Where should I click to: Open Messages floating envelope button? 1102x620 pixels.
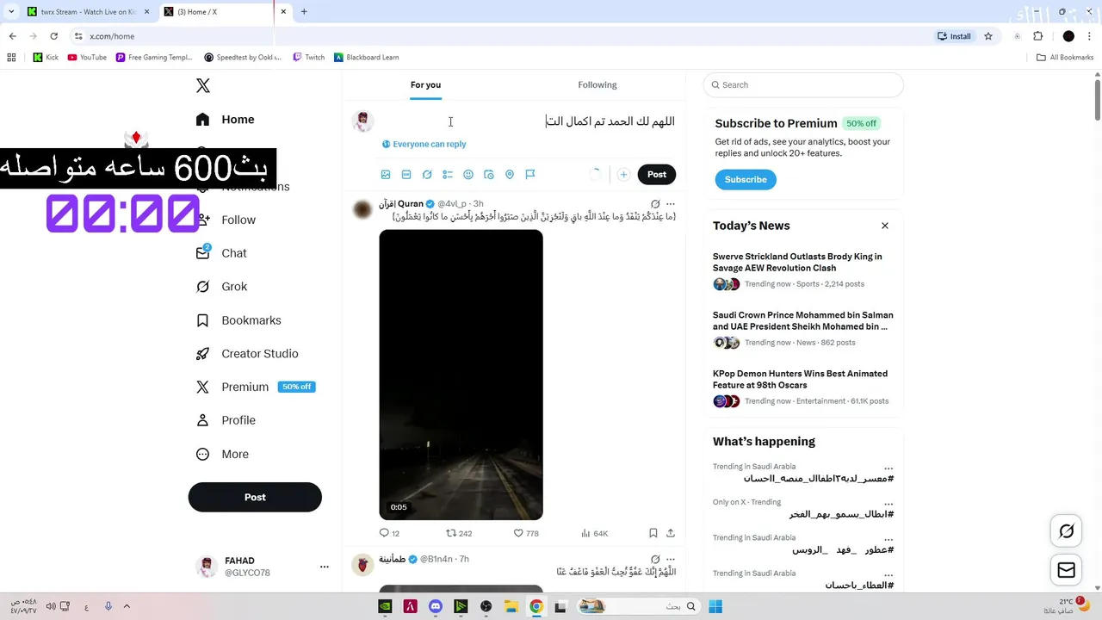(x=1066, y=570)
